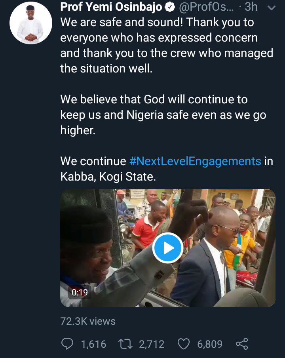Reply using the speech bubble icon
285x358 pixels.
point(68,344)
